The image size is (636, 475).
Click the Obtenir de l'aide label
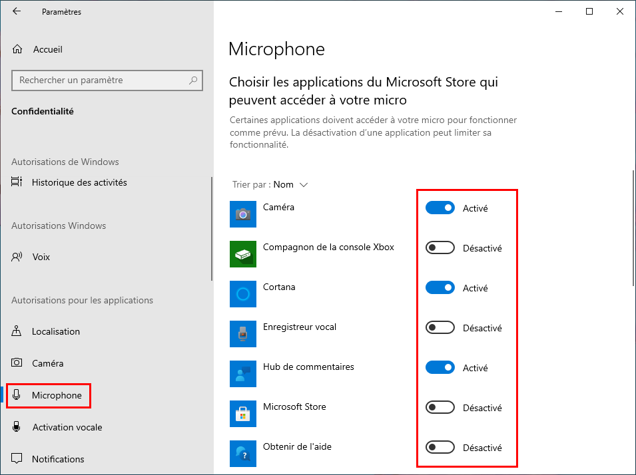(x=297, y=446)
